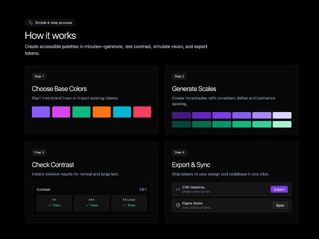Click the 7.8:1 contrast ratio value
Image resolution: width=319 pixels, height=239 pixels.
(x=142, y=190)
